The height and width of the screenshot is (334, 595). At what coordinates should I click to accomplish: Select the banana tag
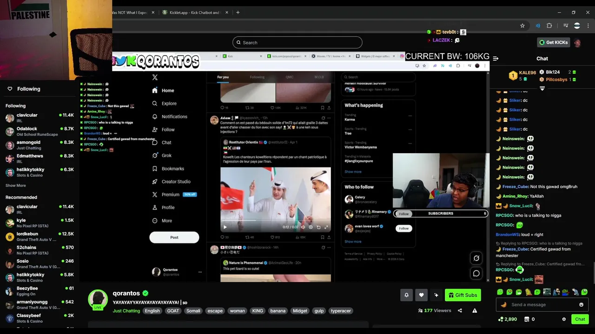(x=278, y=311)
